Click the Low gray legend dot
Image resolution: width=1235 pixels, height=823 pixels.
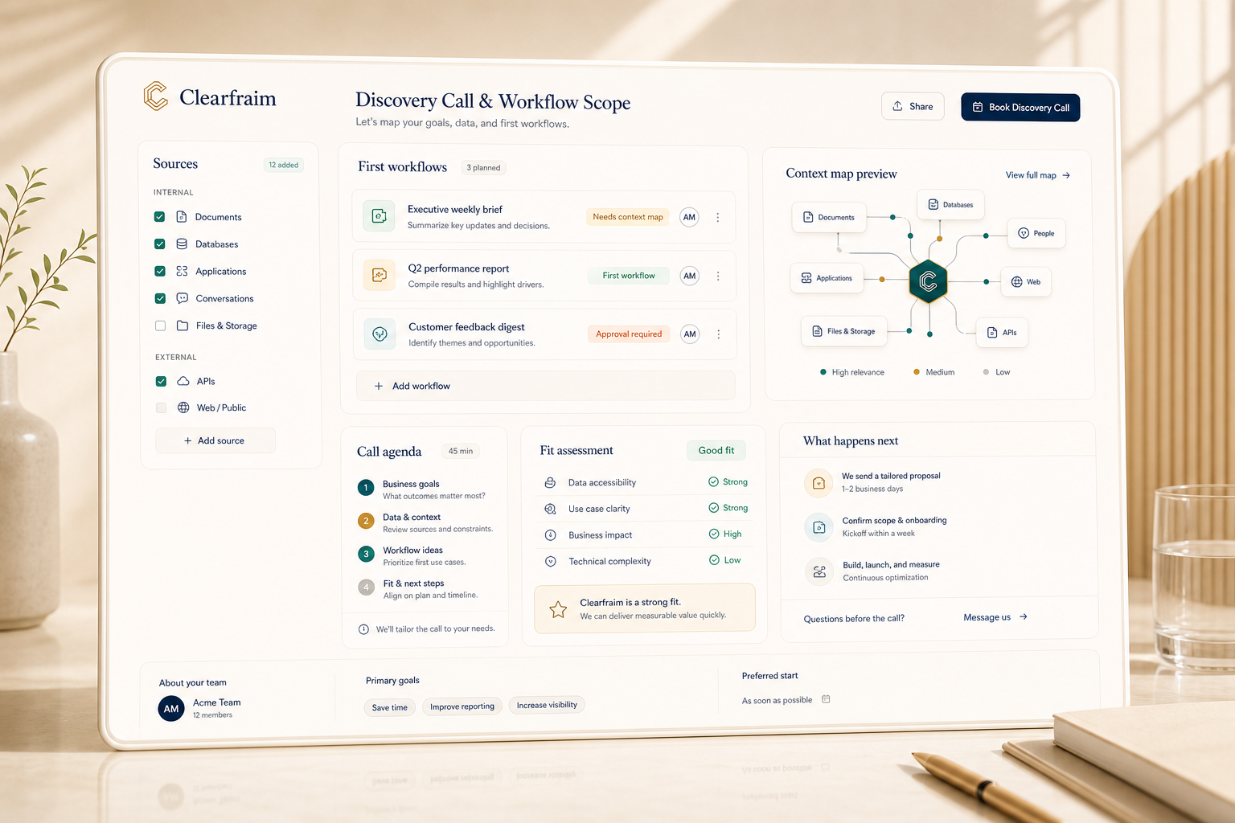pos(987,372)
